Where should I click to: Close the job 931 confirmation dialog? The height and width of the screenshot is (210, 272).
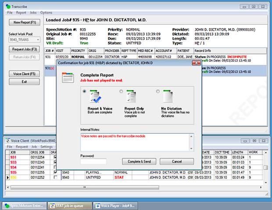(196, 63)
